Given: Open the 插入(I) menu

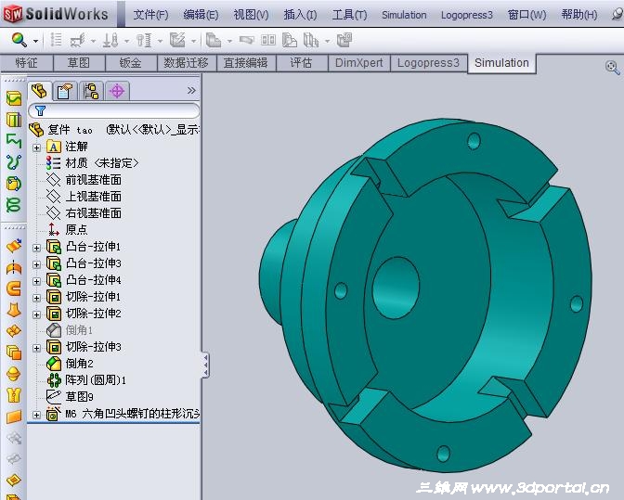Looking at the screenshot, I should [x=300, y=15].
